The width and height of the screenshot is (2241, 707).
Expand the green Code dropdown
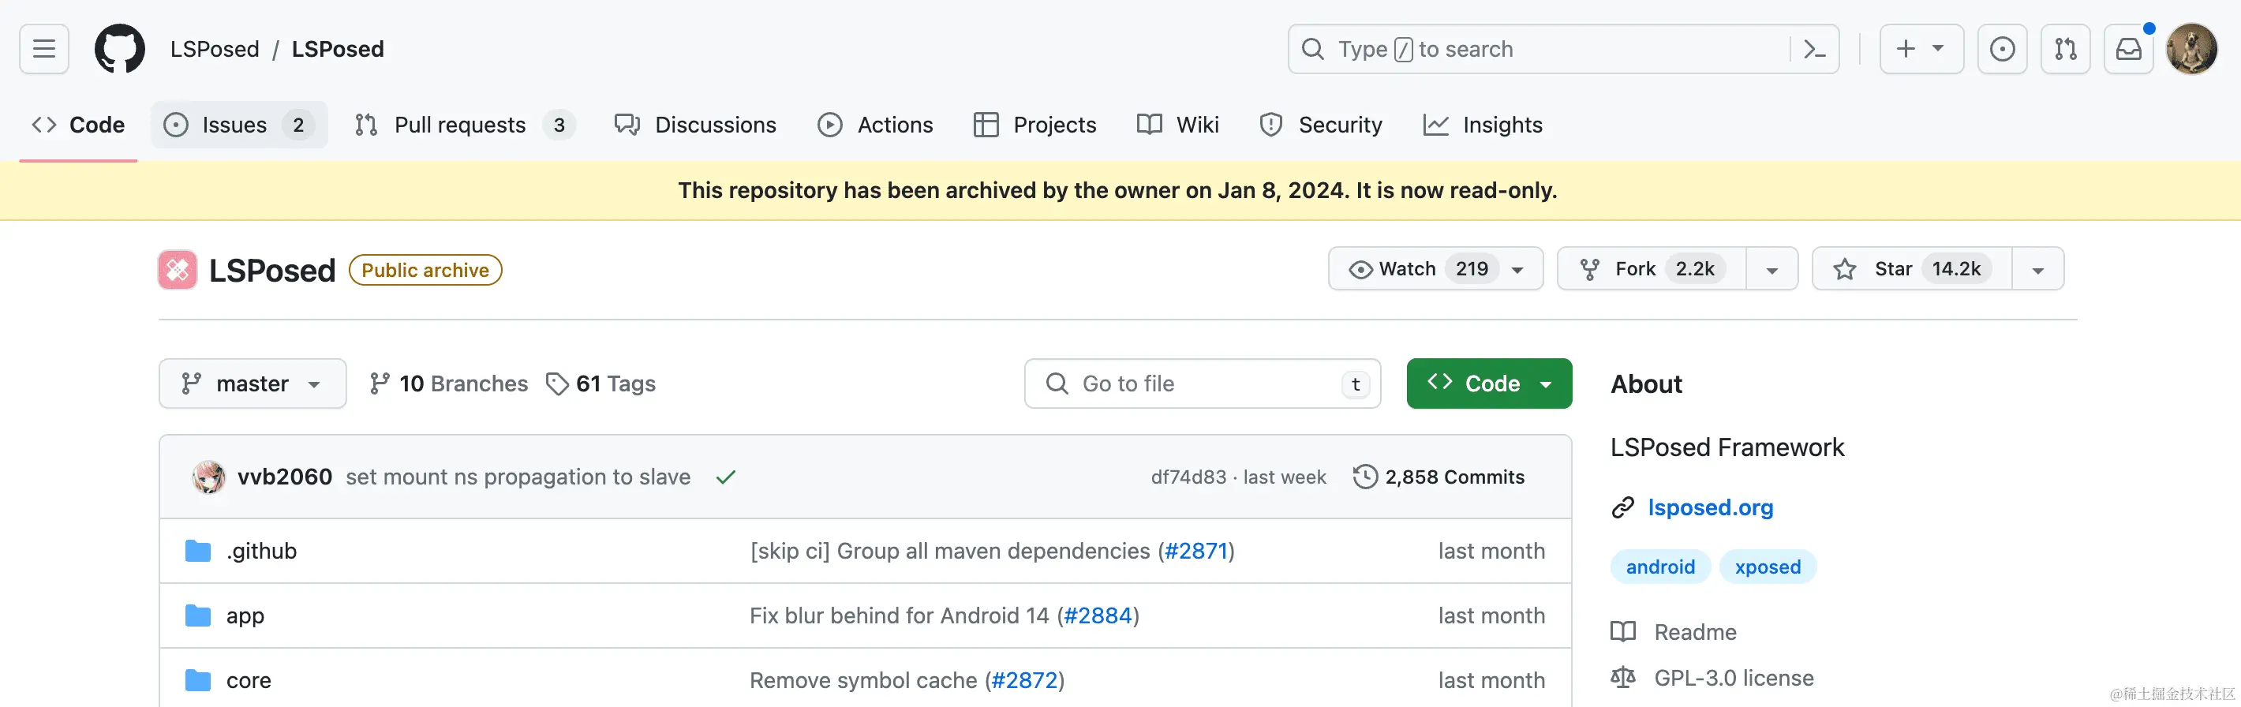pos(1488,383)
